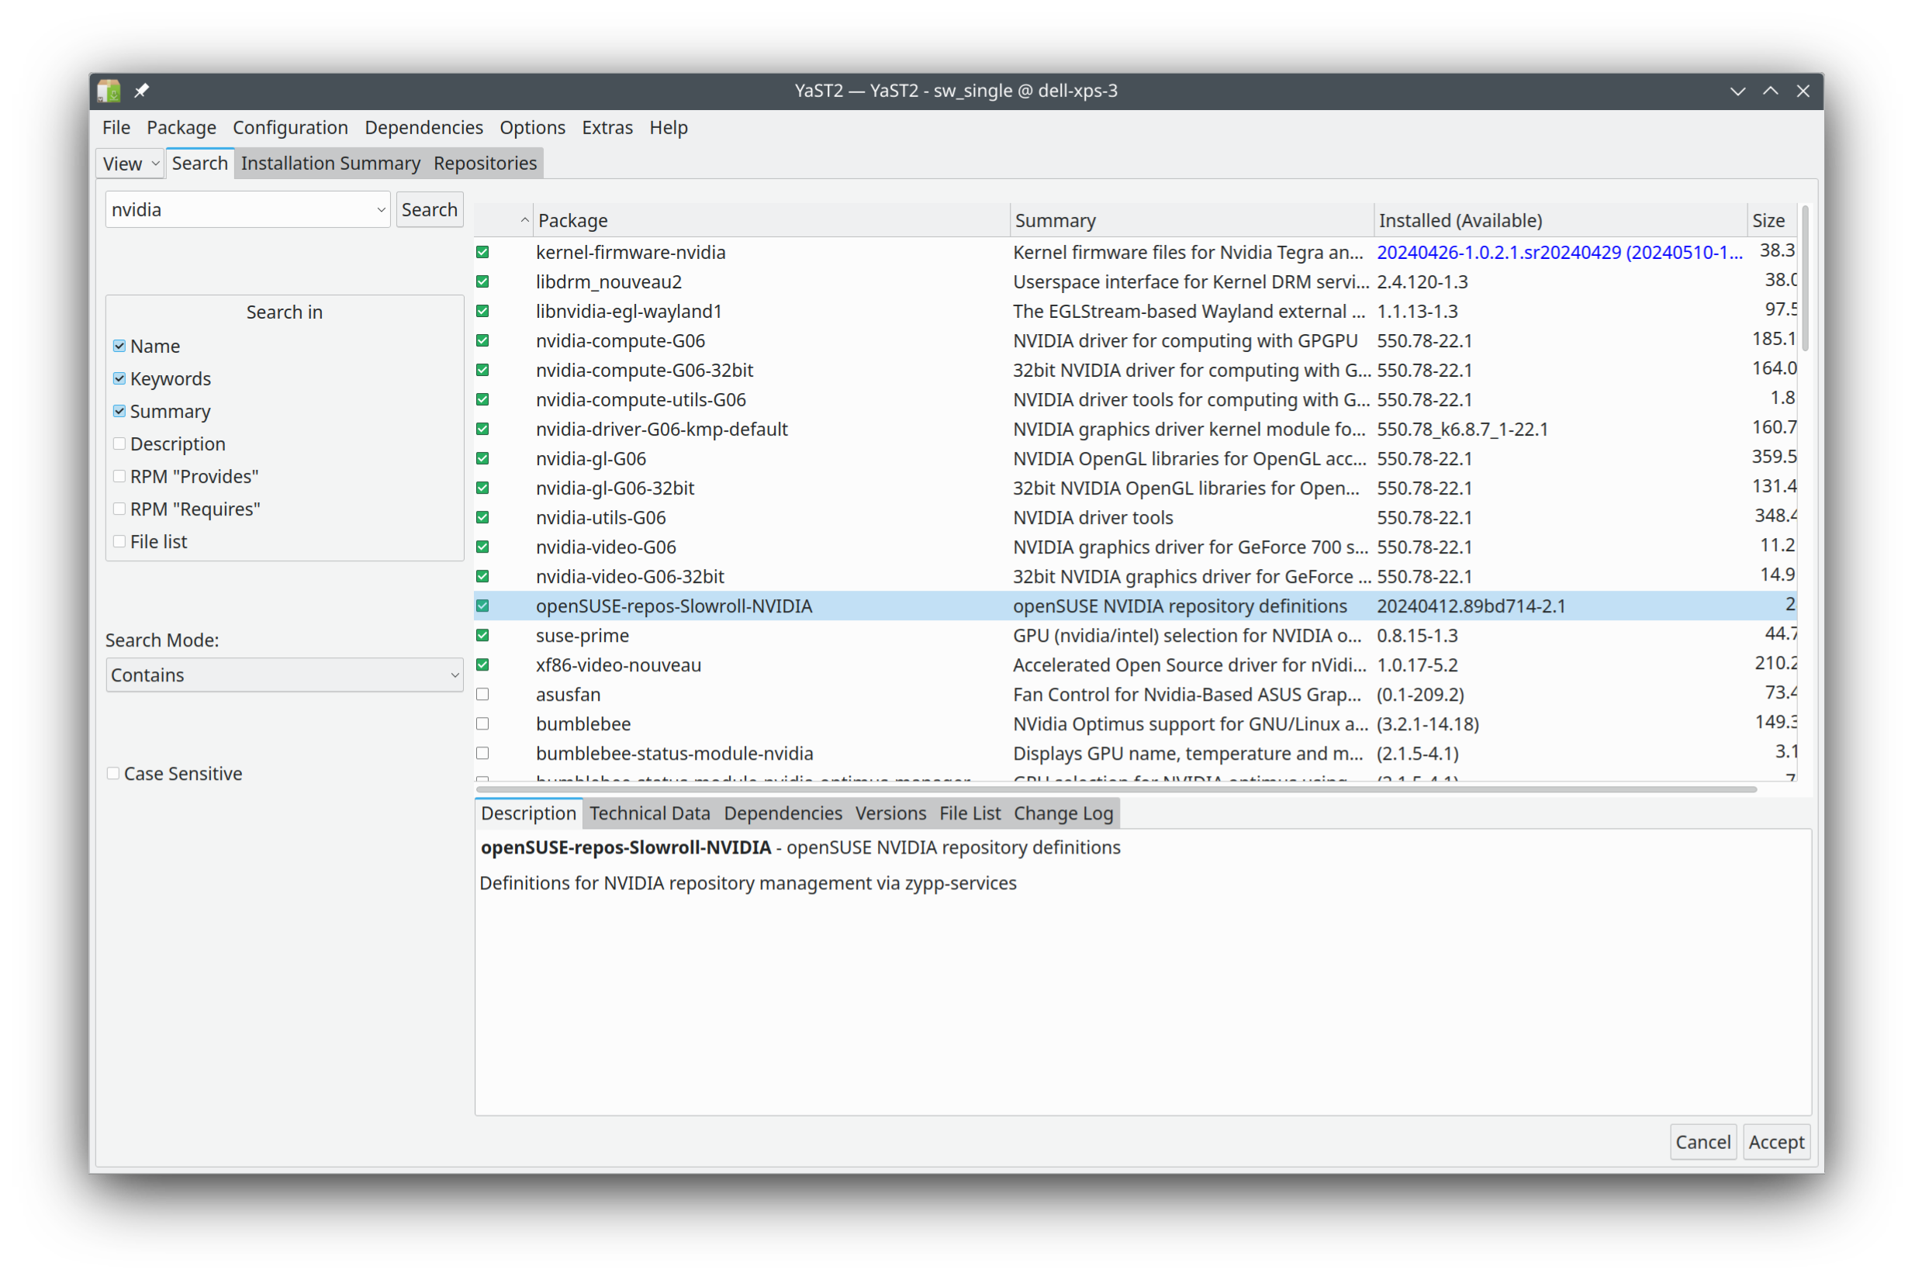The width and height of the screenshot is (1915, 1280).
Task: Click suse-prime status icon
Action: 482,634
